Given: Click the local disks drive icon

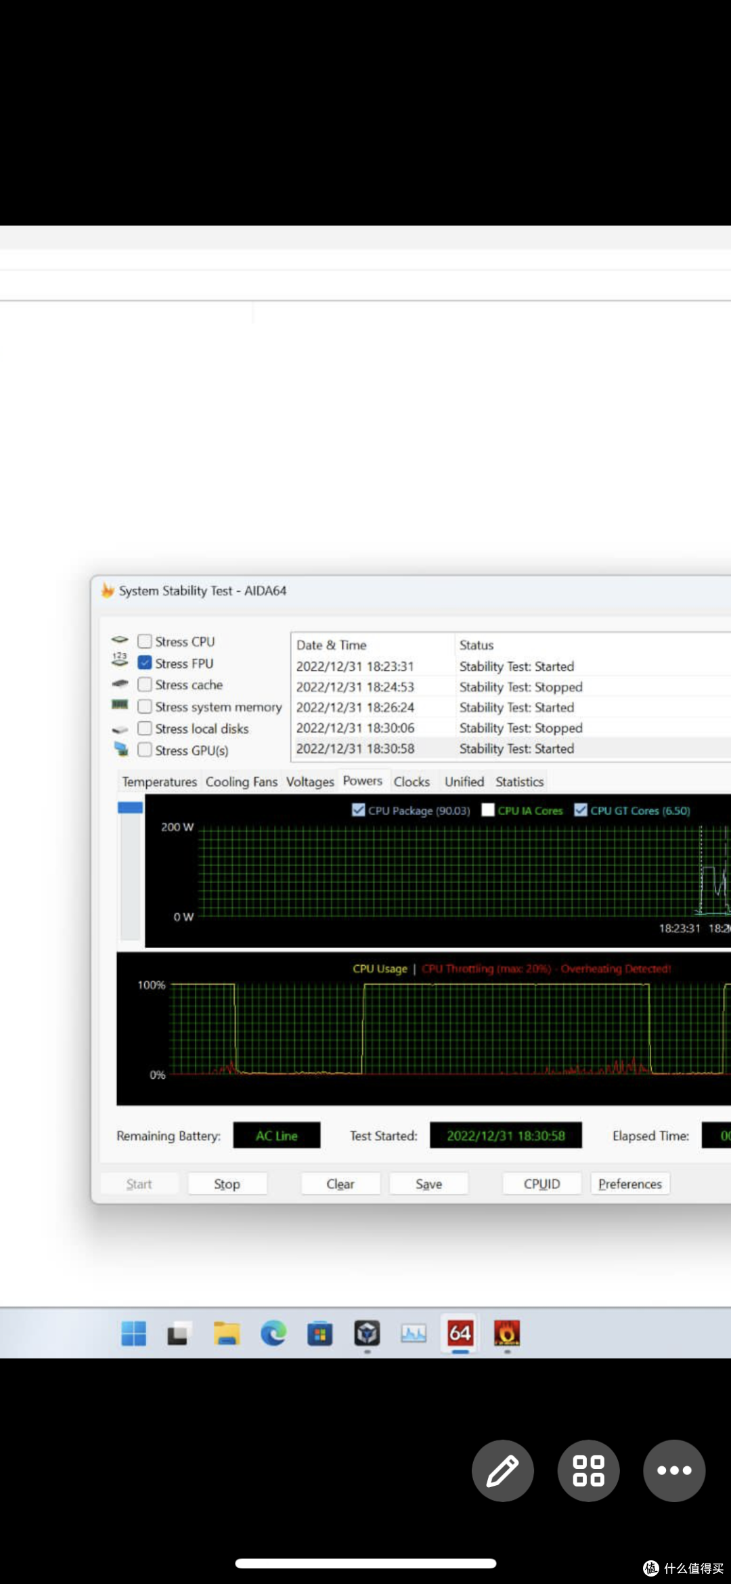Looking at the screenshot, I should (120, 729).
